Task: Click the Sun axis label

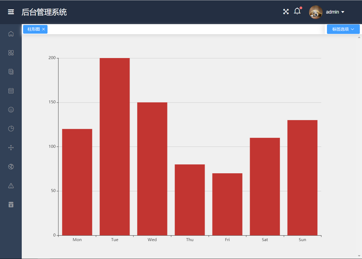Action: [x=302, y=240]
